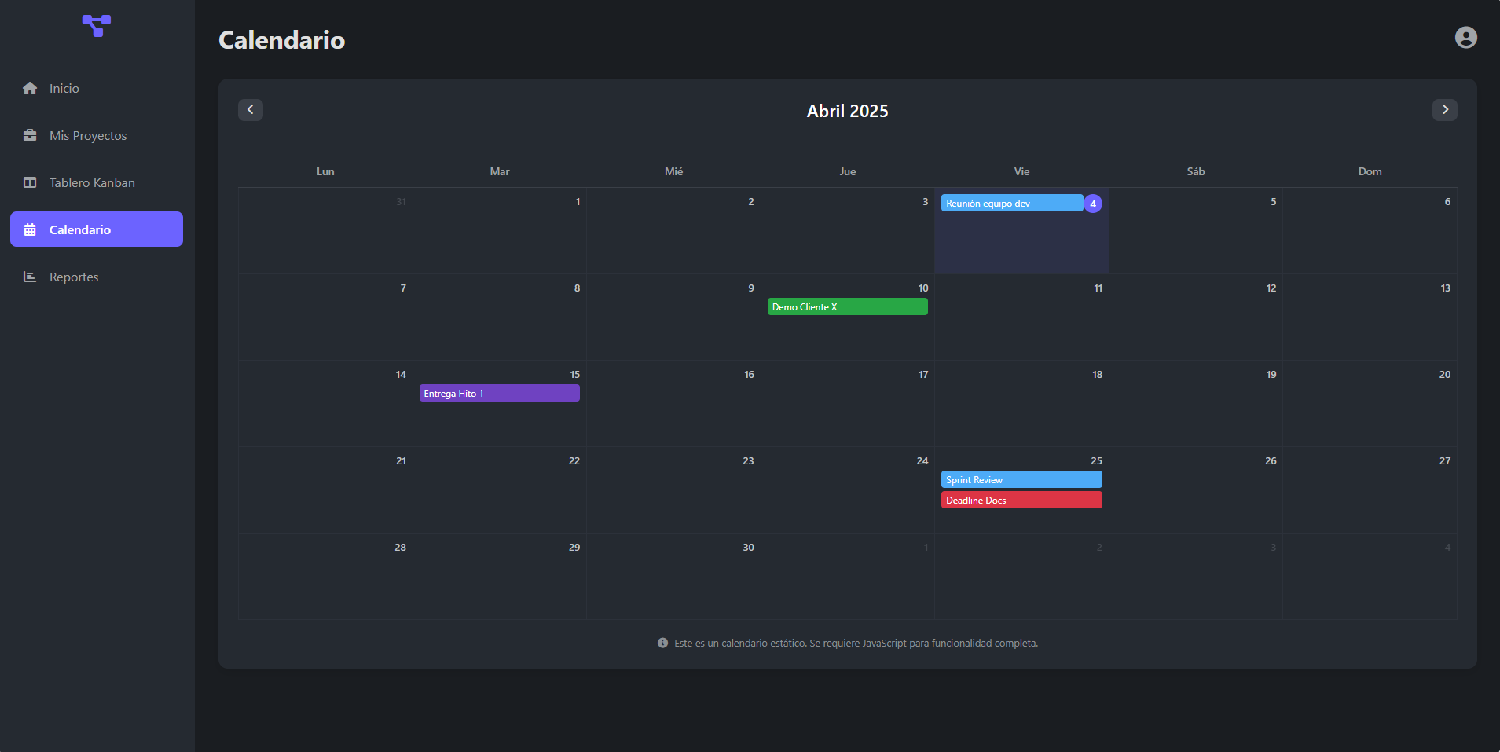Click the Reportes chart icon
The image size is (1500, 752).
click(30, 277)
